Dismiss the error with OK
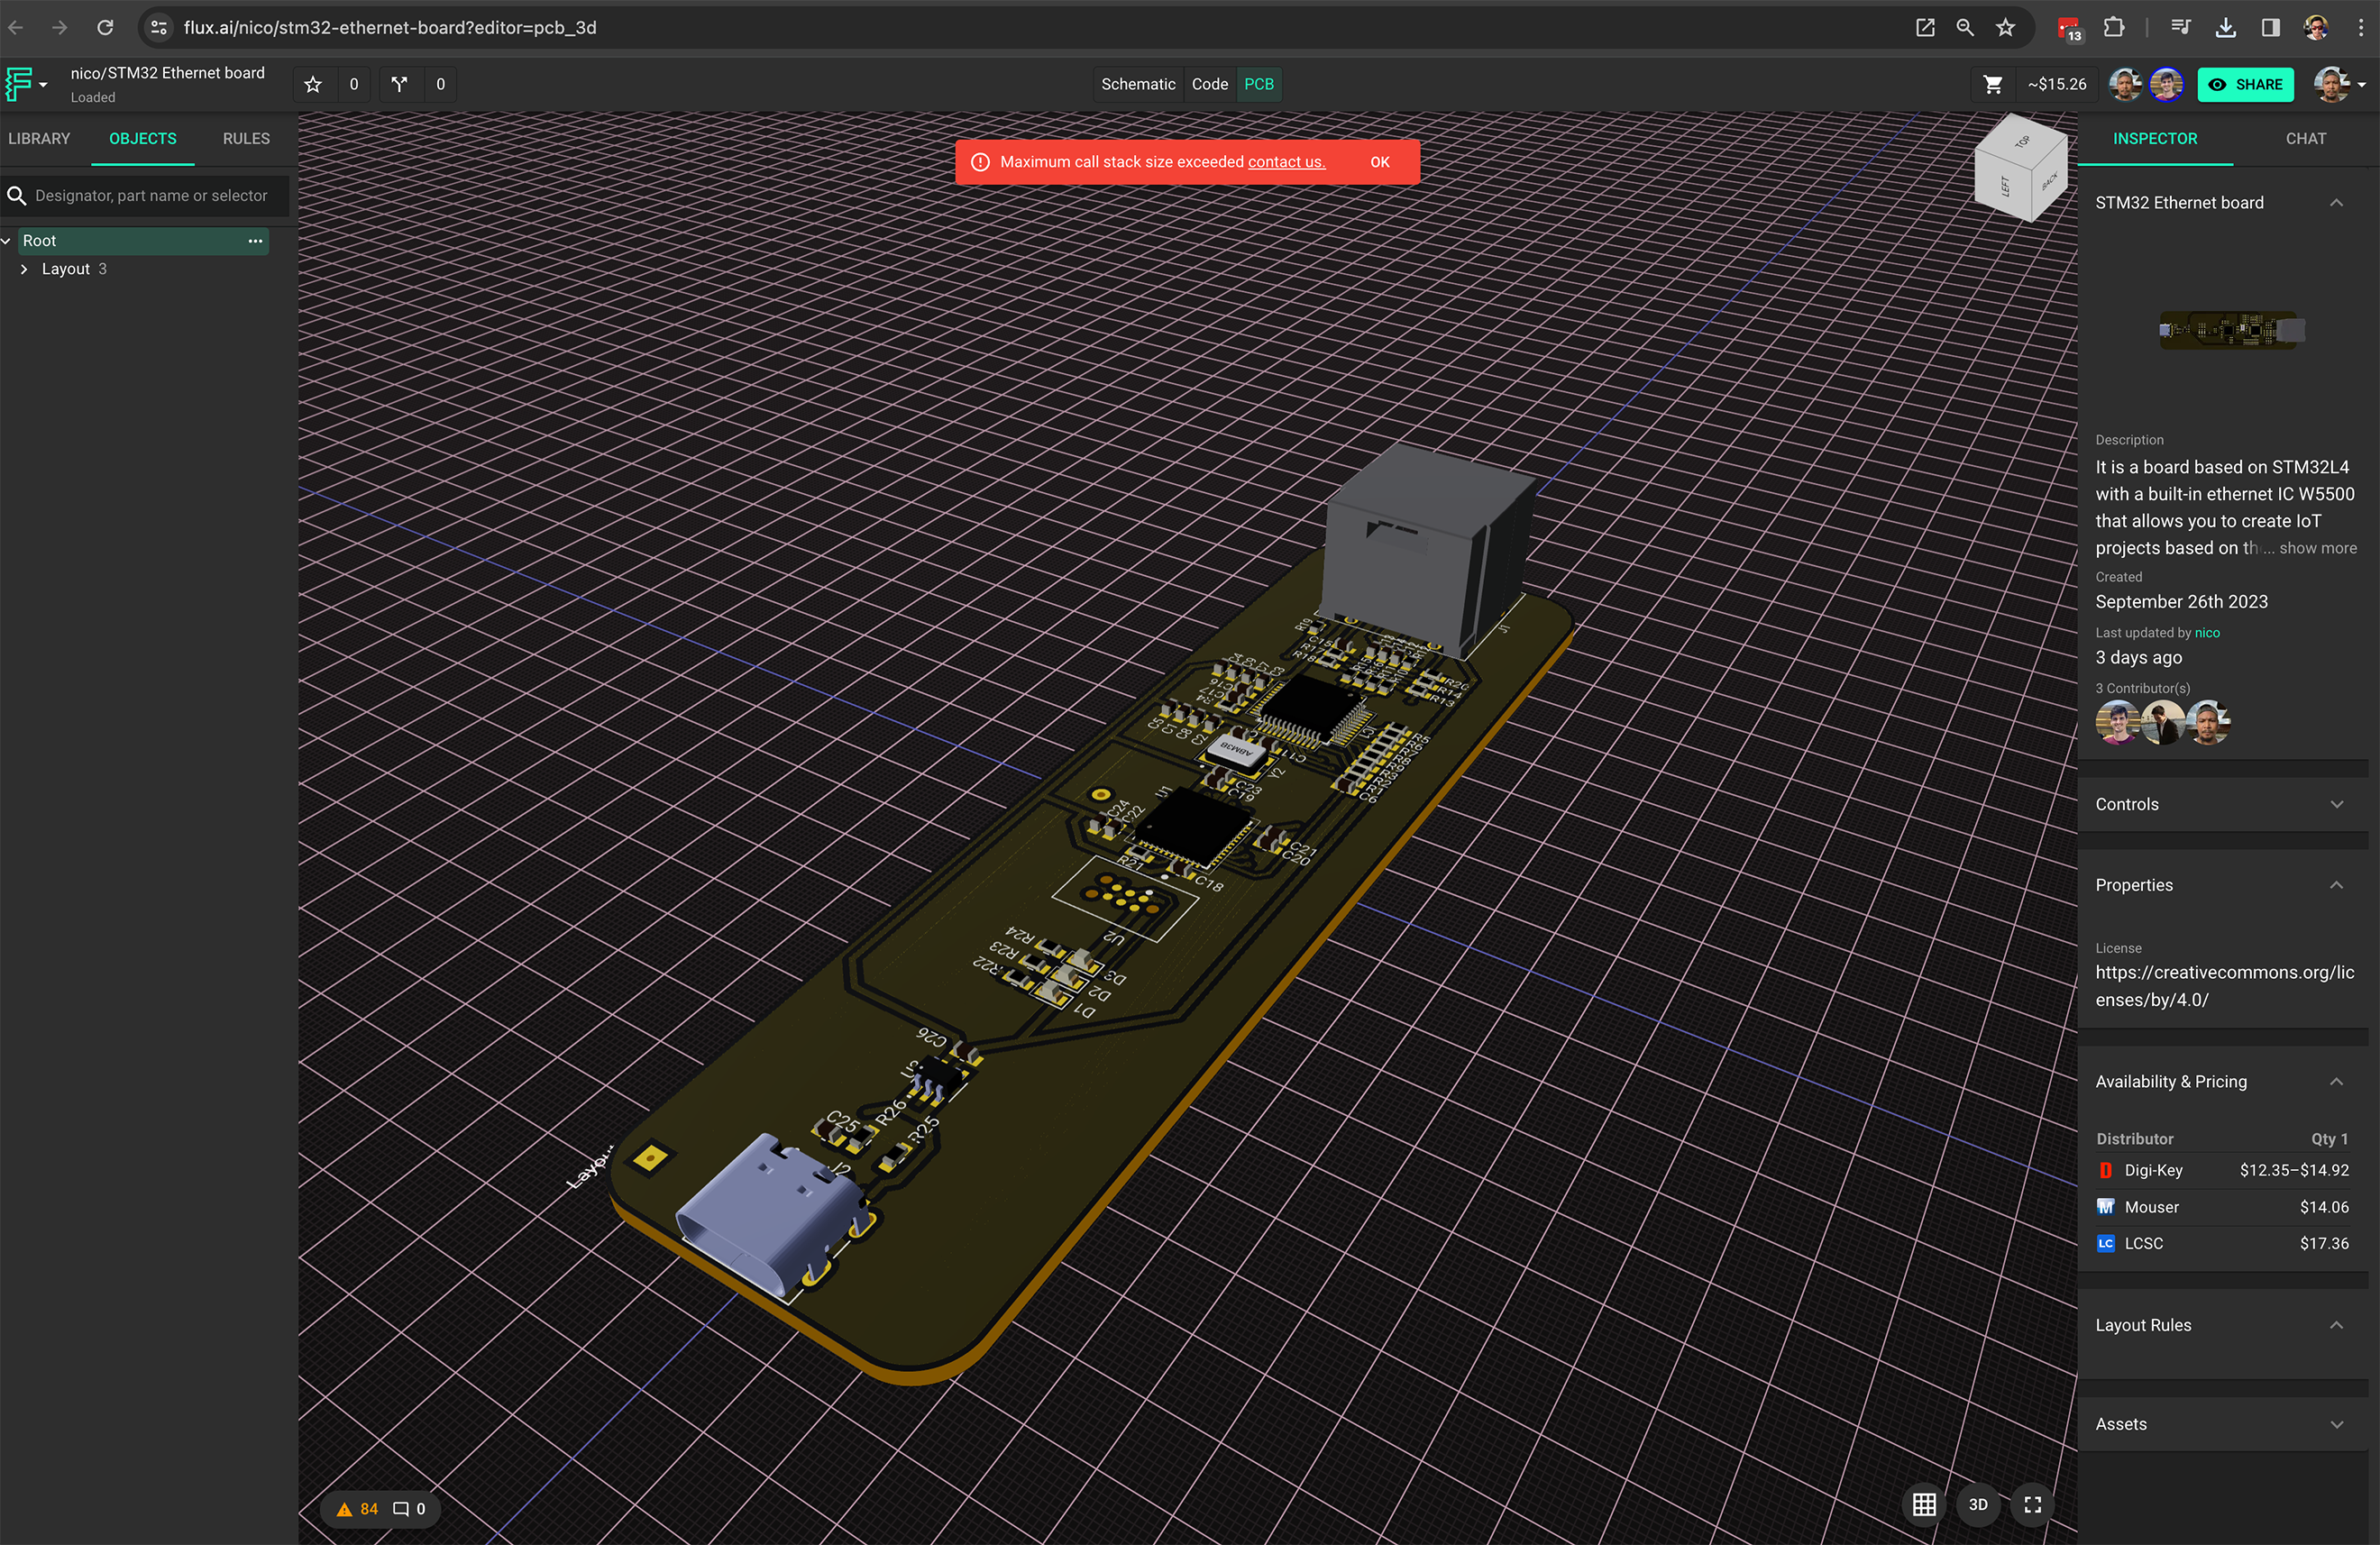The width and height of the screenshot is (2380, 1545). click(1379, 162)
